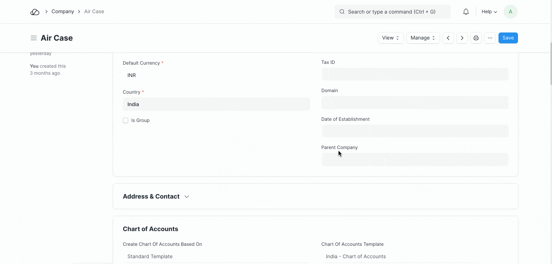The width and height of the screenshot is (552, 264).
Task: Click the Chart Of Accounts Template field
Action: coord(414,256)
